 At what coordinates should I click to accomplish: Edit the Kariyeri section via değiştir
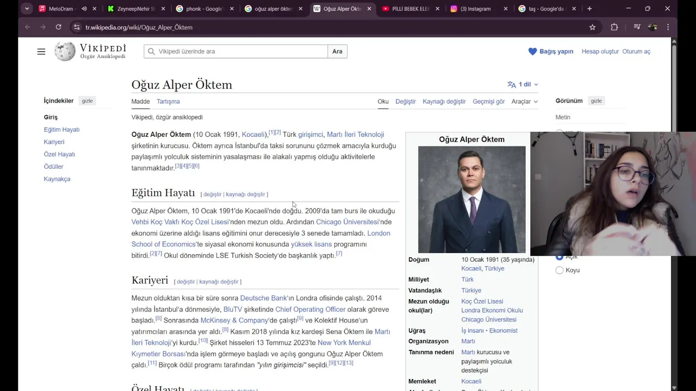[185, 282]
